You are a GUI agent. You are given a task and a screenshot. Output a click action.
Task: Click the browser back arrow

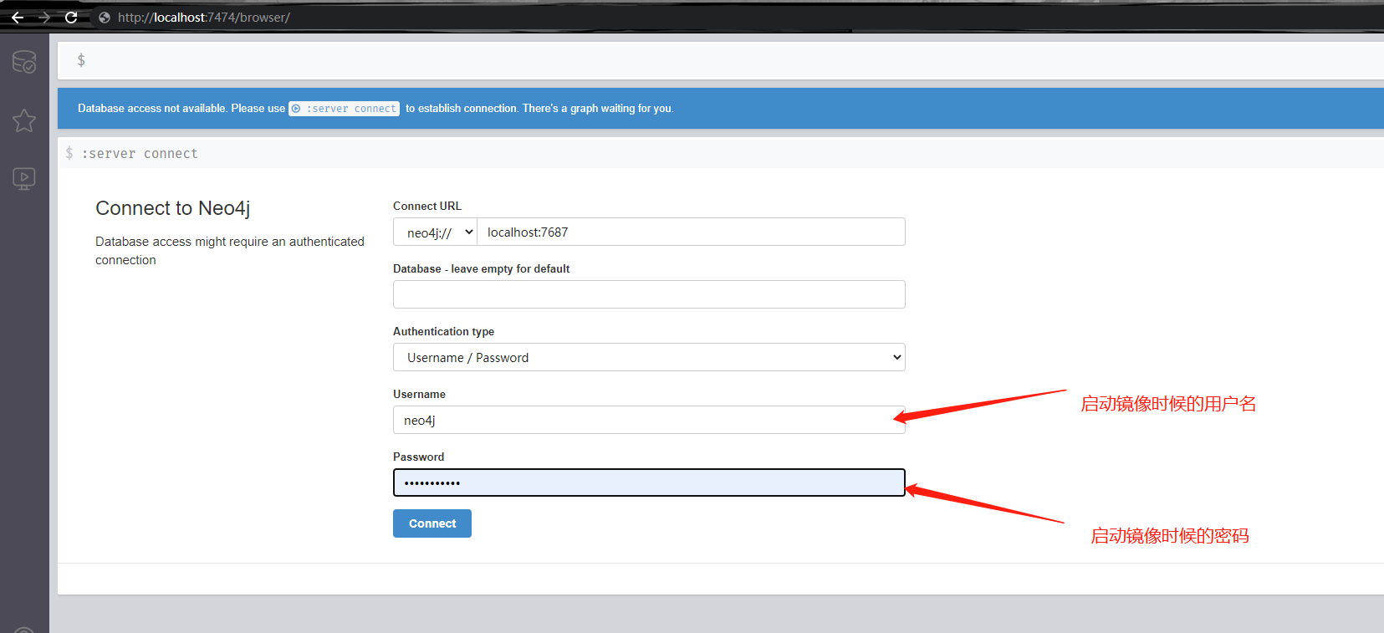tap(18, 17)
